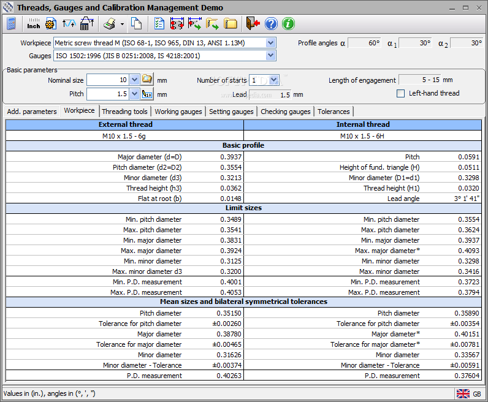Click the application icon in title bar
488x402 pixels.
[7, 7]
